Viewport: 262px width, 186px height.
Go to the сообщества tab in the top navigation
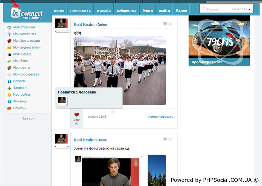click(x=126, y=11)
